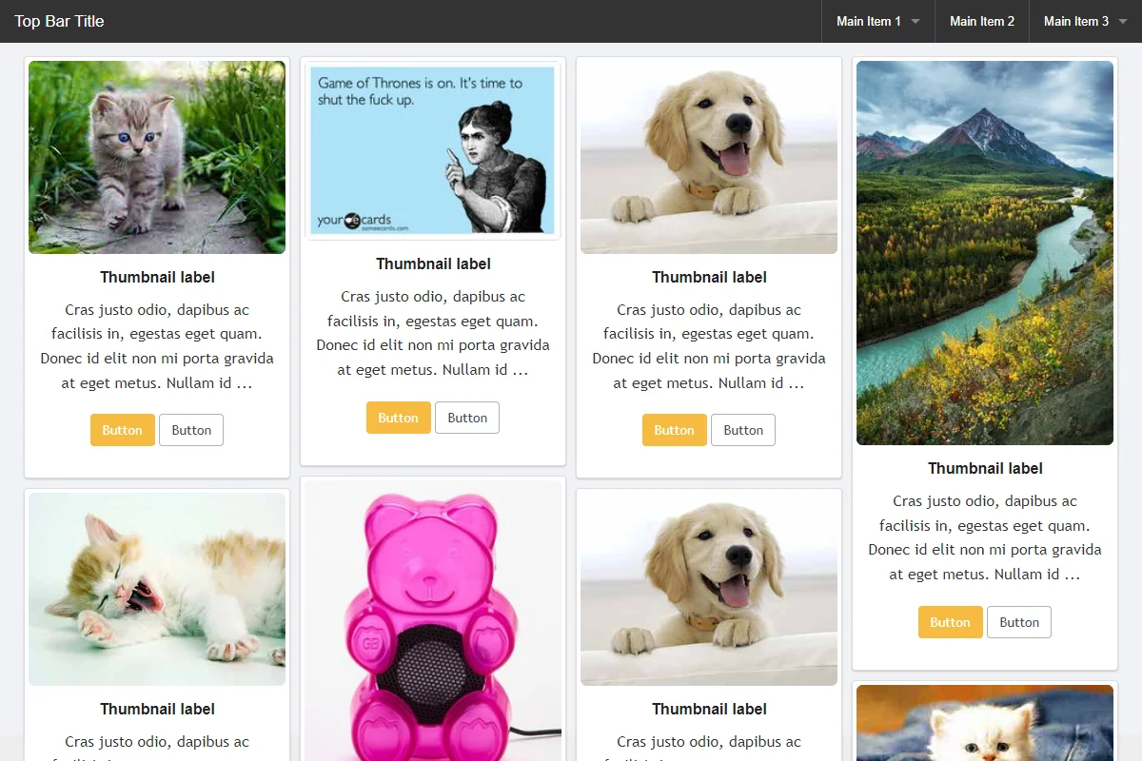Open the lower golden puppy photo
1142x761 pixels.
(709, 589)
